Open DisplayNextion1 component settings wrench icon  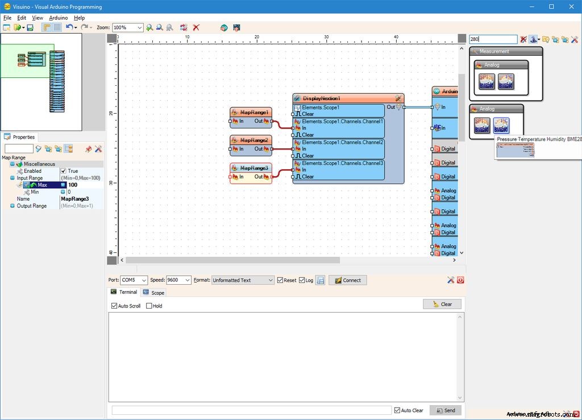coord(398,98)
